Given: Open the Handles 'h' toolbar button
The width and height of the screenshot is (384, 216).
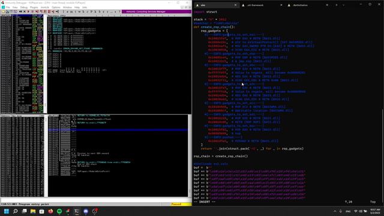Looking at the screenshot, I should [83, 11].
